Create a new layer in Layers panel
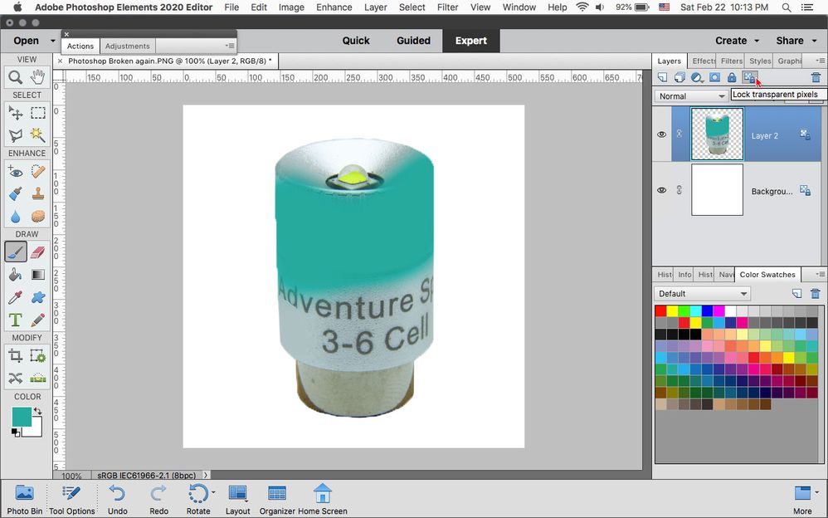This screenshot has height=518, width=828. (662, 77)
